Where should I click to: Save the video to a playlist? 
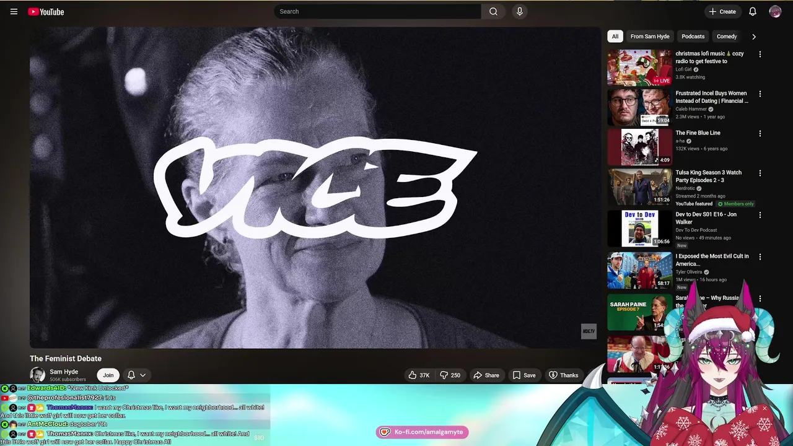coord(524,375)
